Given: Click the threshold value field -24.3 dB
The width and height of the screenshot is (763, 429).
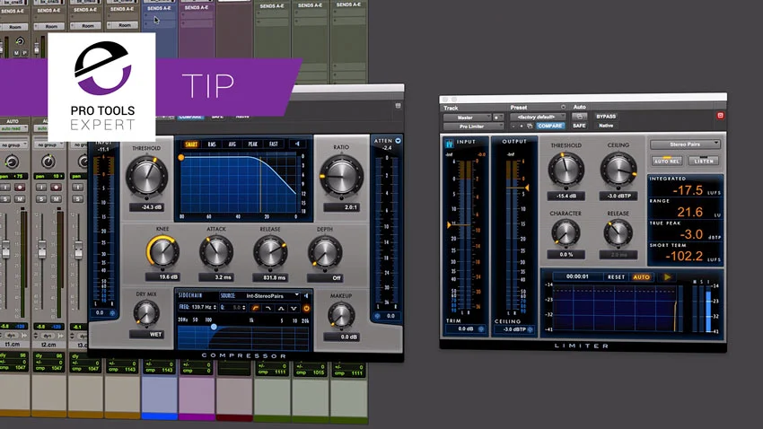Looking at the screenshot, I should pyautogui.click(x=146, y=207).
